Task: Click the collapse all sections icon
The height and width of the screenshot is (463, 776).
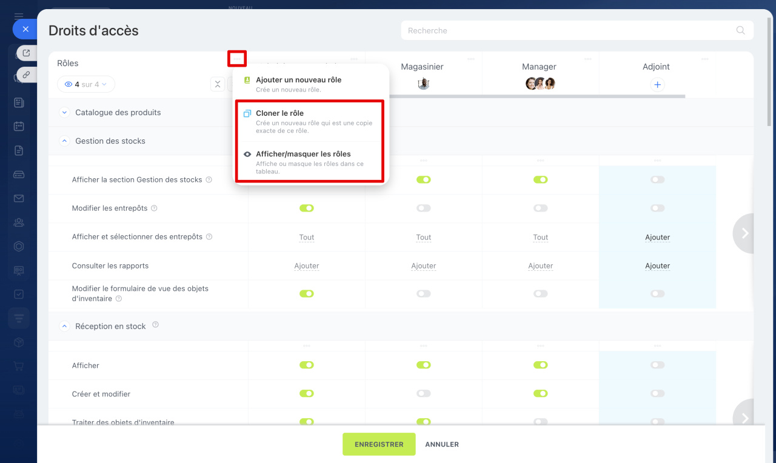Action: point(218,84)
